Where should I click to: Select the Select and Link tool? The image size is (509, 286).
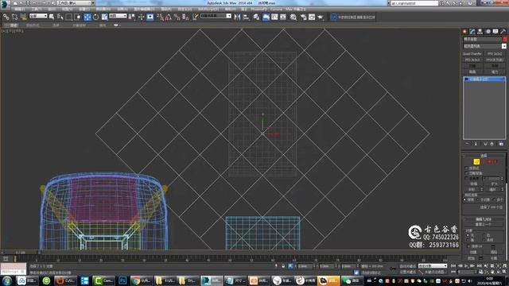click(6, 17)
